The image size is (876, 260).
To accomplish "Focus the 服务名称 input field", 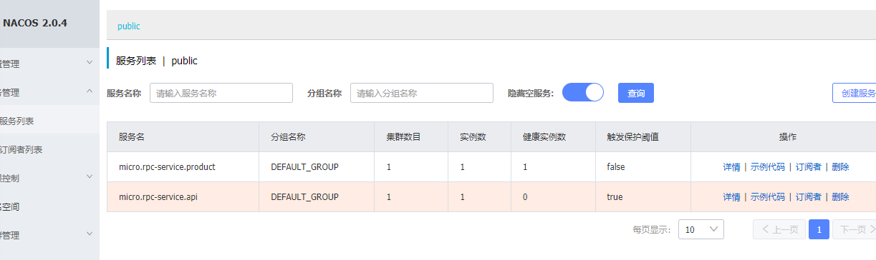I will [x=221, y=93].
